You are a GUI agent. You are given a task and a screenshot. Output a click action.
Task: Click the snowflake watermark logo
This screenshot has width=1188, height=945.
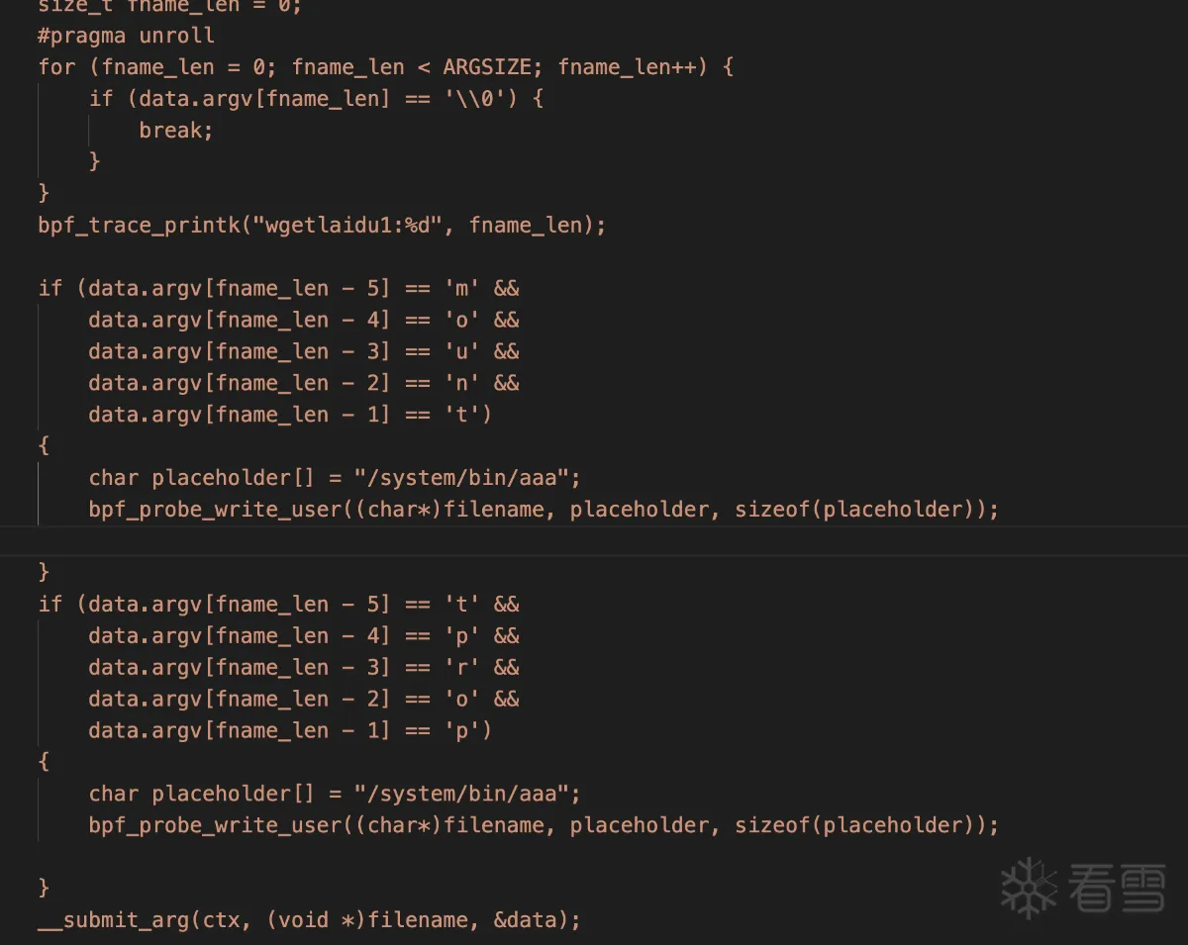(1030, 887)
